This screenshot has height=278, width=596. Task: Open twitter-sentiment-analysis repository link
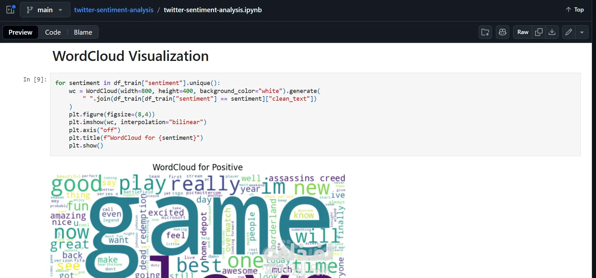(114, 10)
